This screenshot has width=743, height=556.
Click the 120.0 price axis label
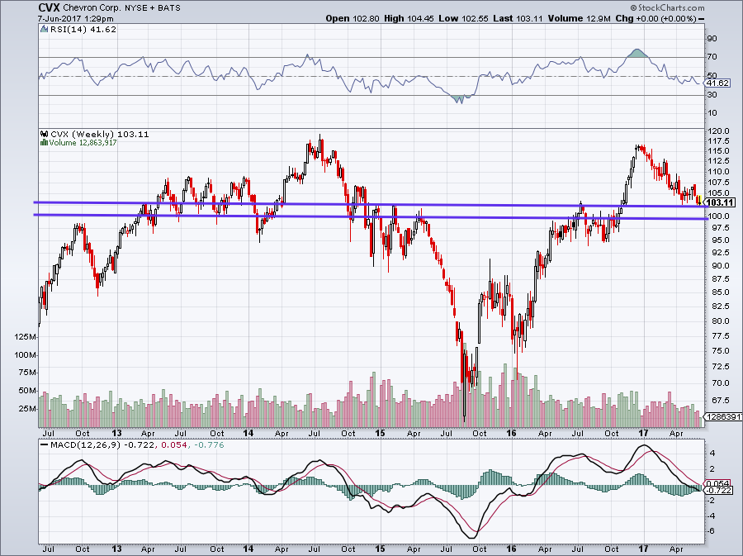click(720, 131)
